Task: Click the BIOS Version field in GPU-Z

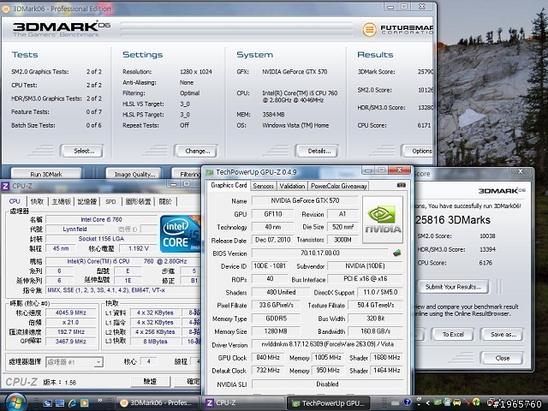Action: coord(320,253)
